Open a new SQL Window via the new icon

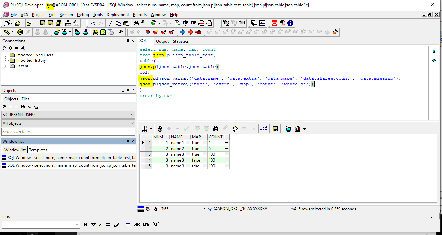point(7,23)
